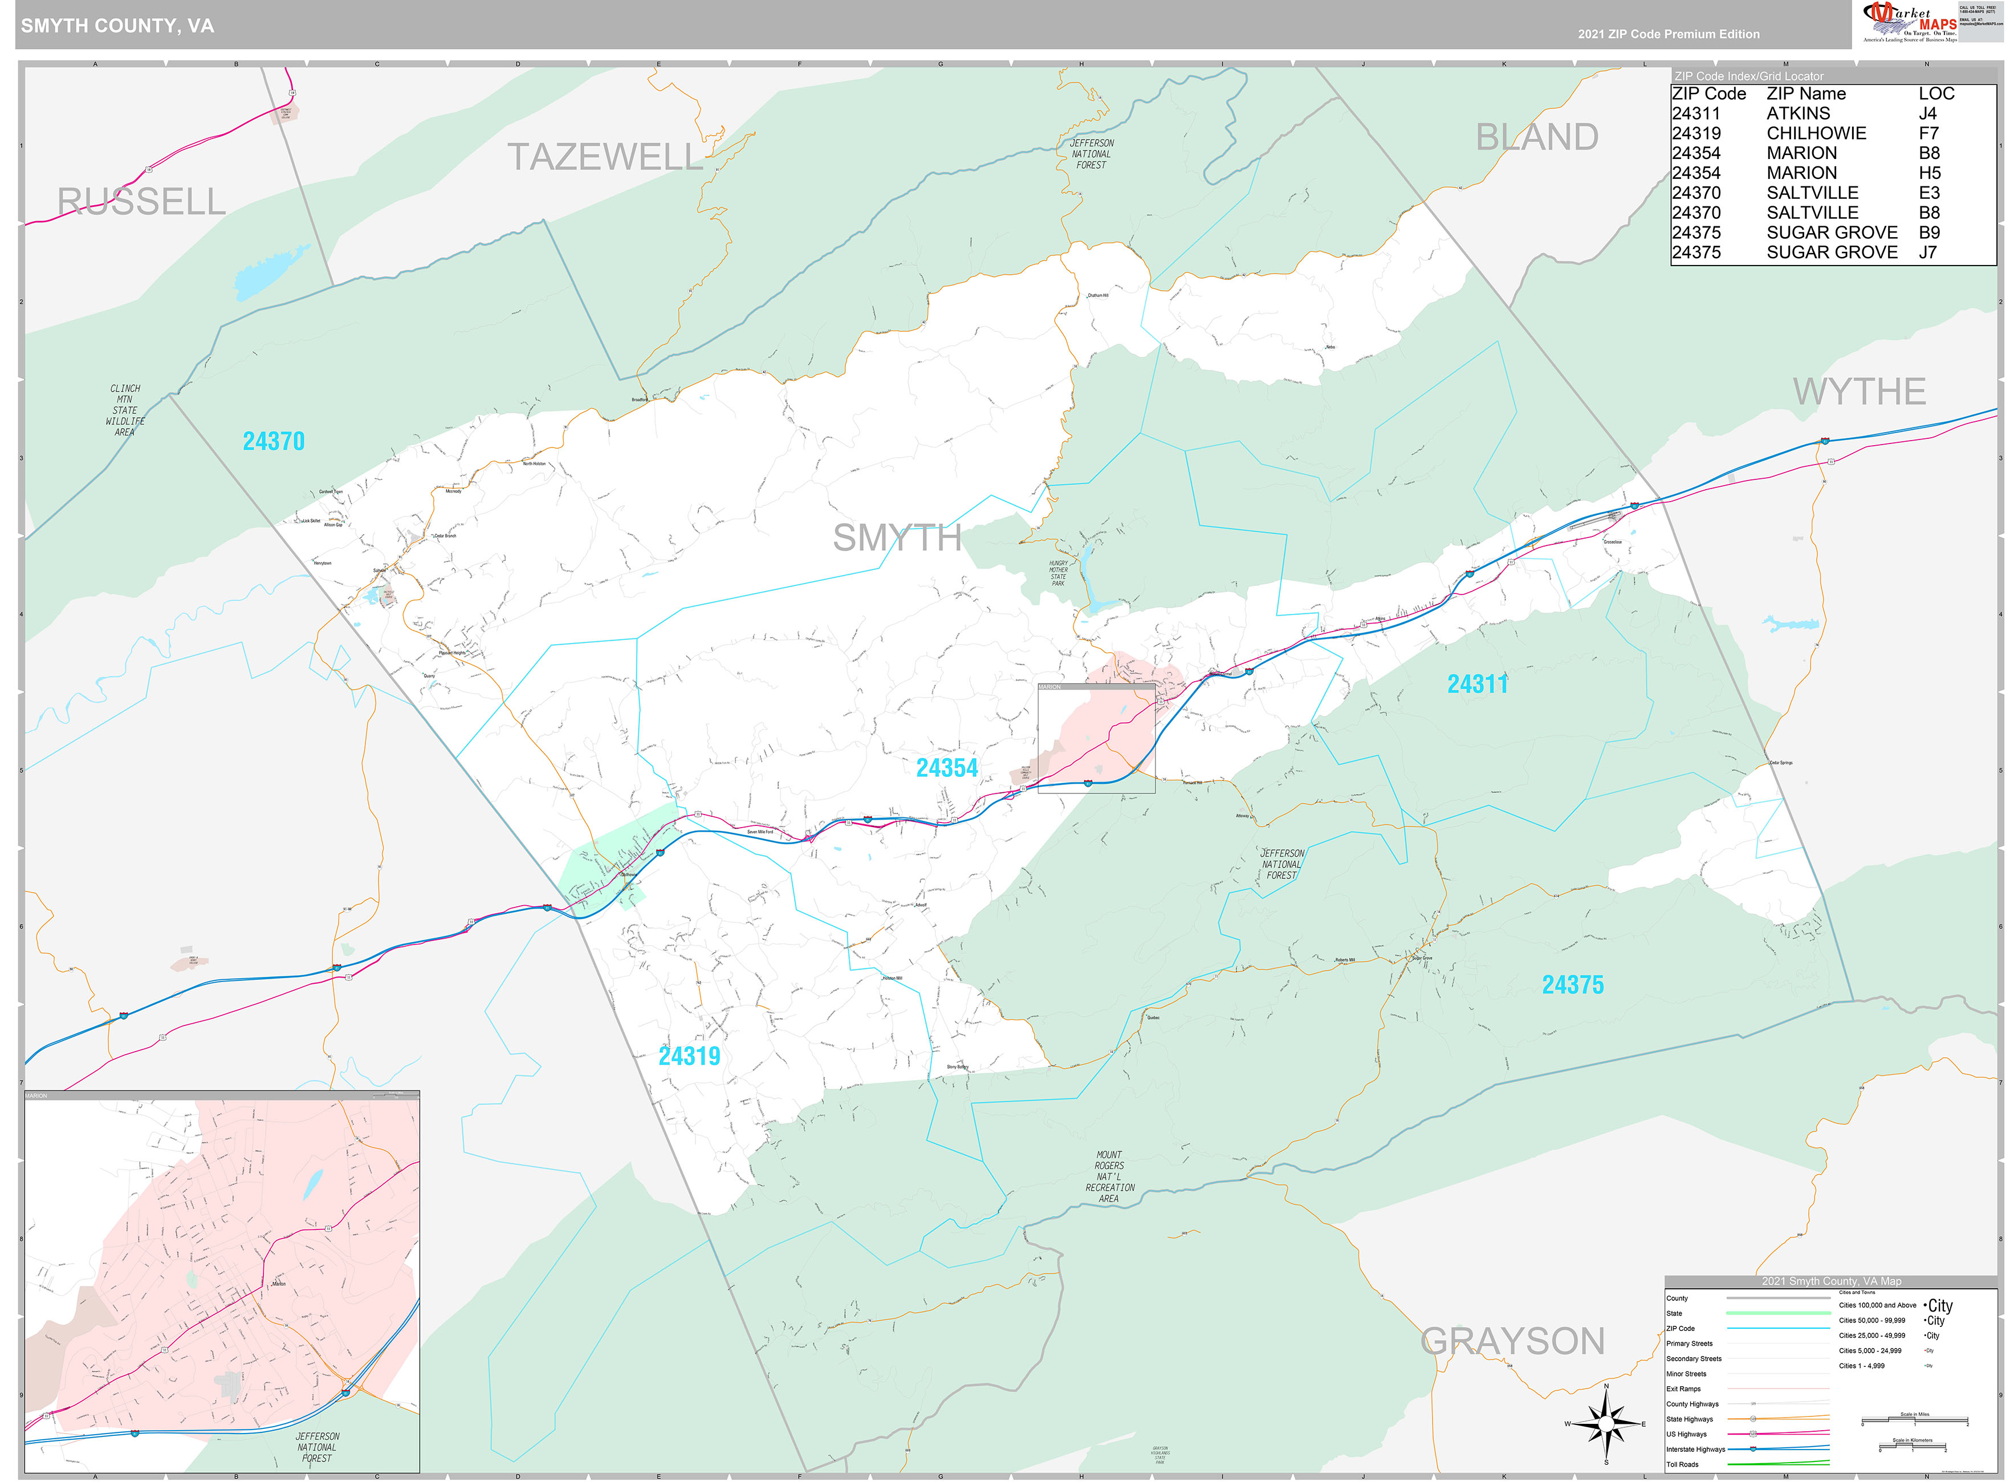Image resolution: width=2014 pixels, height=1482 pixels.
Task: Click the Marion inset map thumbnail
Action: coord(221,1282)
